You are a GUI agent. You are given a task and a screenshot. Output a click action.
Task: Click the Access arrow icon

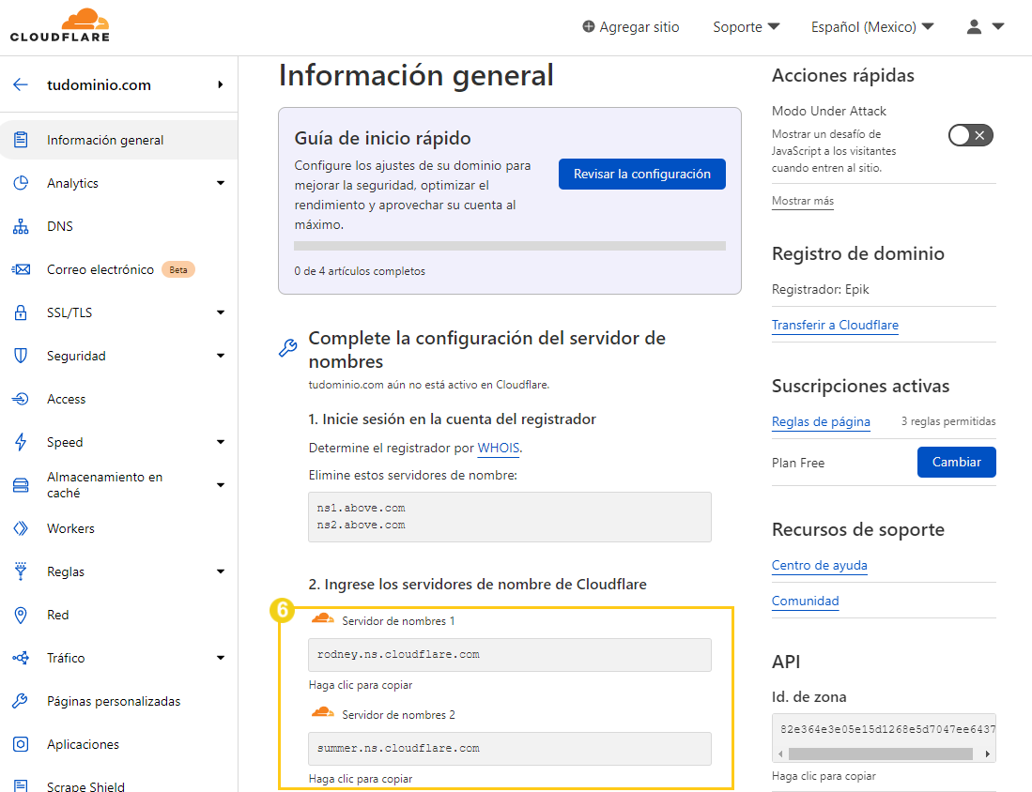click(21, 399)
